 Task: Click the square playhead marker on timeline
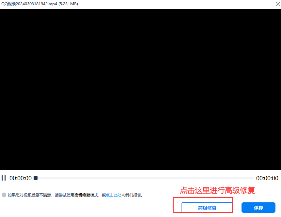(x=36, y=178)
